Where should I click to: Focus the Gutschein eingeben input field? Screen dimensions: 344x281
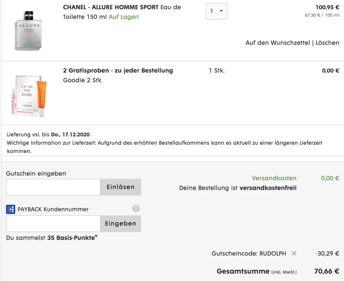tap(53, 187)
